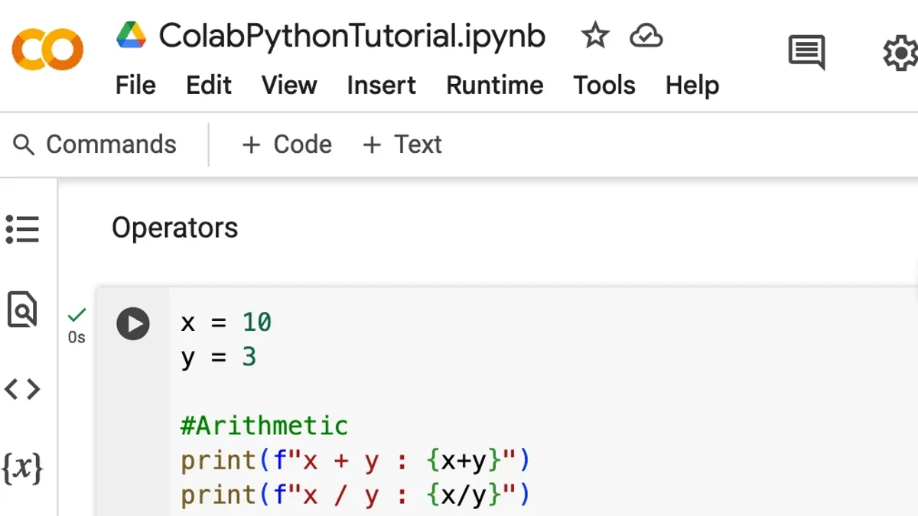This screenshot has width=918, height=516.
Task: Click the #Arithmetic comment line
Action: (265, 425)
